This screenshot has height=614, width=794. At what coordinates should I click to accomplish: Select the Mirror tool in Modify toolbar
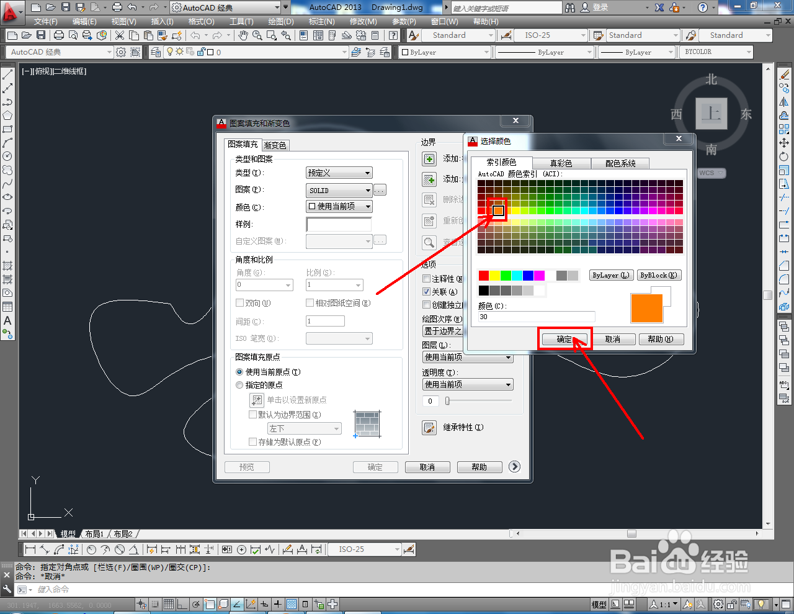point(784,102)
